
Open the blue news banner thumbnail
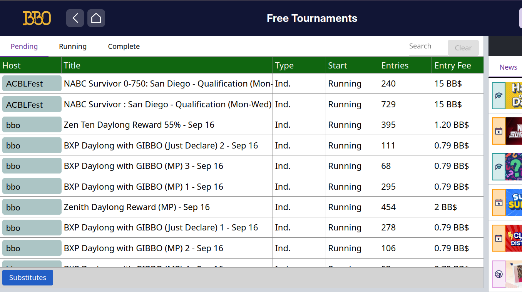pos(514,202)
